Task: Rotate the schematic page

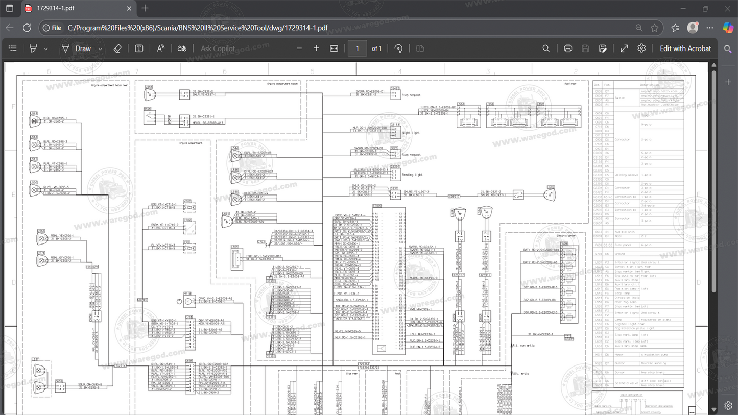Action: (x=398, y=48)
